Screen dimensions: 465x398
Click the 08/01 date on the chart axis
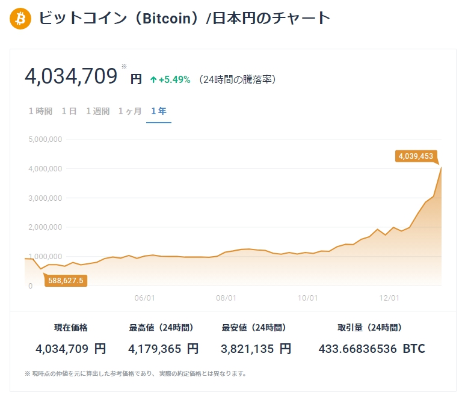(226, 298)
